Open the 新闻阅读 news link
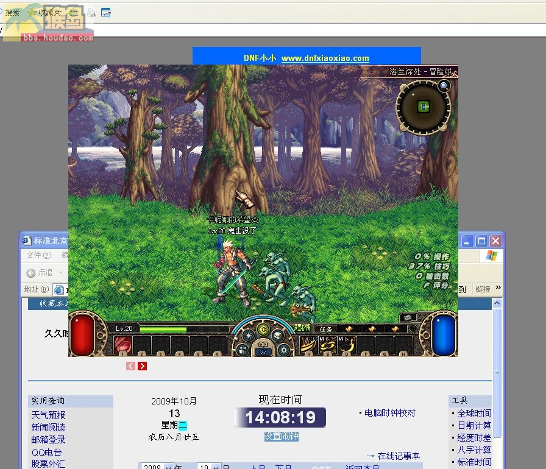546x469 pixels. (x=48, y=427)
